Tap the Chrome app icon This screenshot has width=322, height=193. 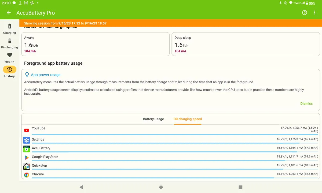pos(27,175)
